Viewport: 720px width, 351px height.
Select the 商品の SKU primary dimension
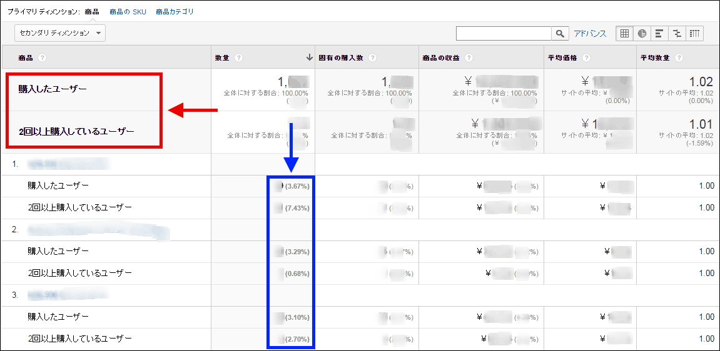click(128, 12)
